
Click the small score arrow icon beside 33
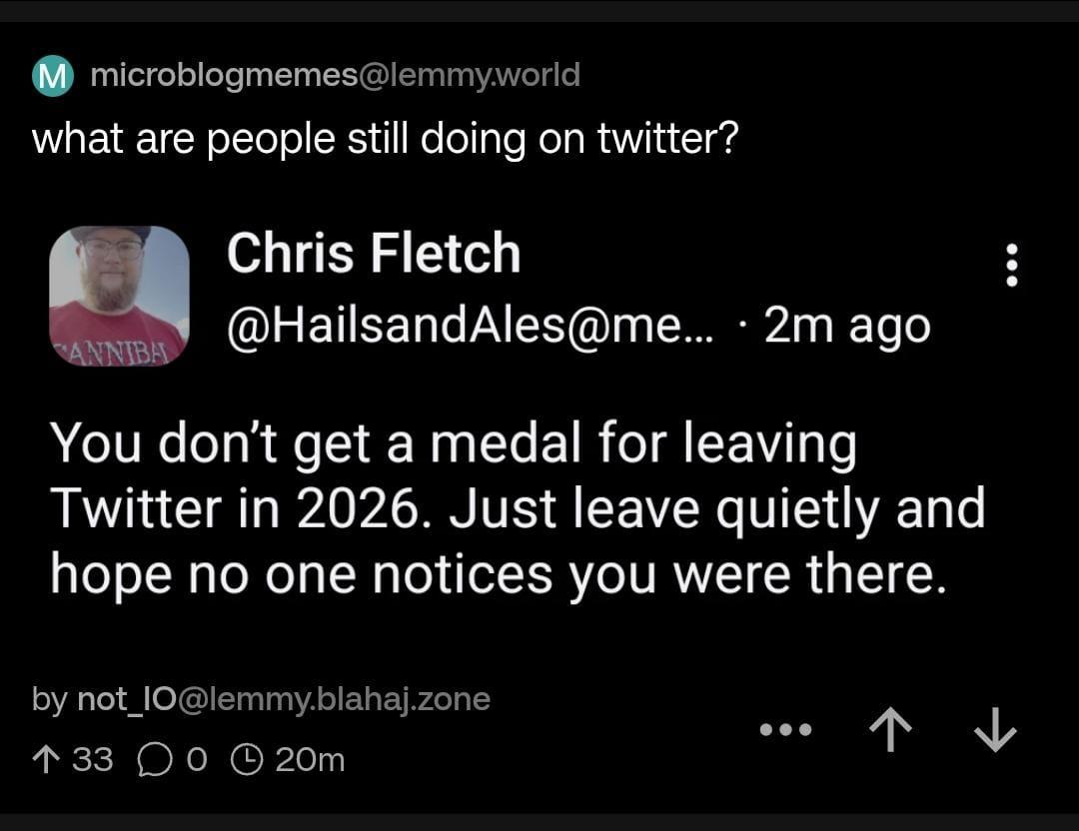(46, 760)
